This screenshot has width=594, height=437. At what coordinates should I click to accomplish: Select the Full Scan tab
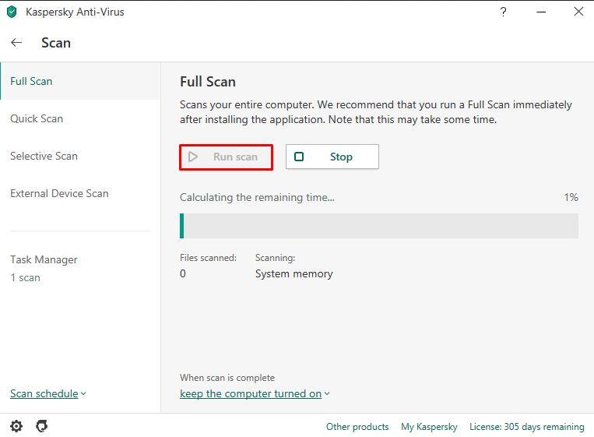coord(80,81)
